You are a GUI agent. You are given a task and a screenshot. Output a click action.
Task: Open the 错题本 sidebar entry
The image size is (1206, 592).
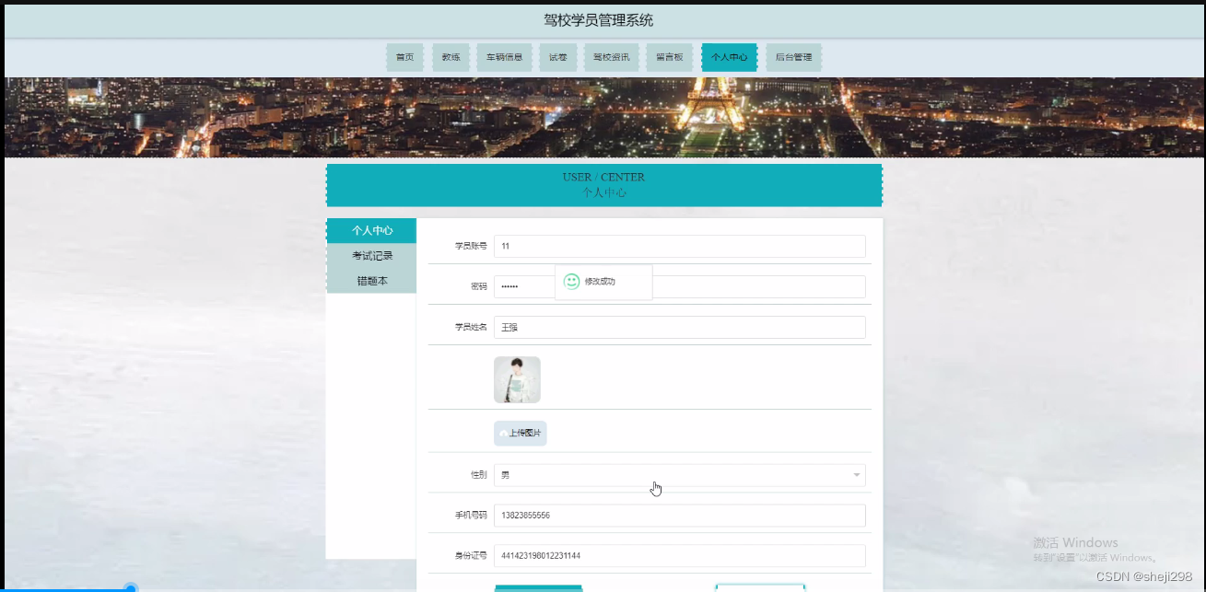(371, 280)
